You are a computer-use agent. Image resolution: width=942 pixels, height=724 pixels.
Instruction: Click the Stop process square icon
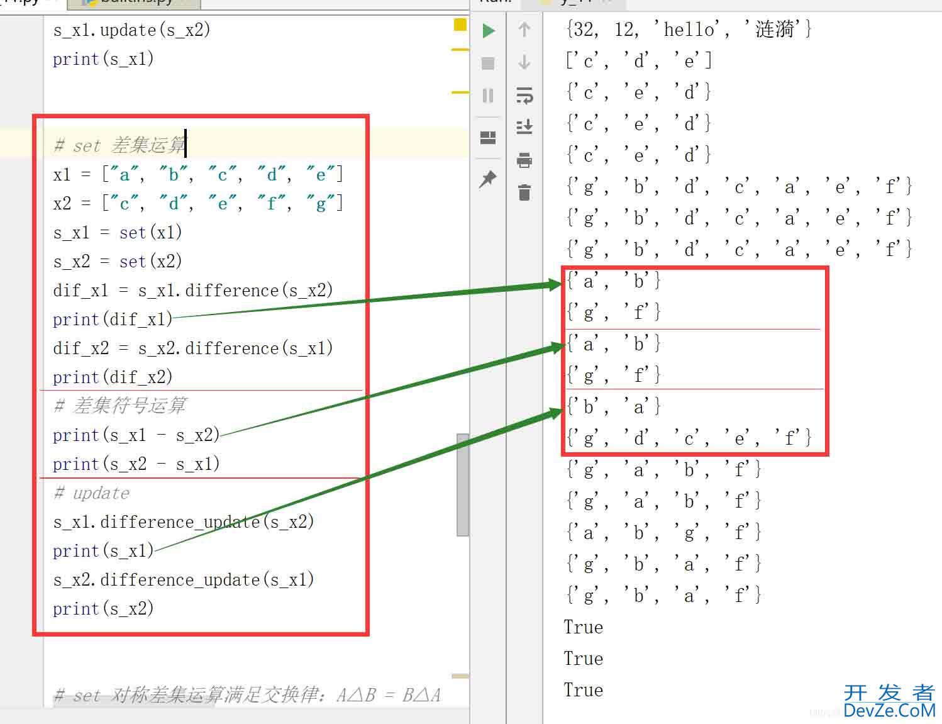coord(488,64)
